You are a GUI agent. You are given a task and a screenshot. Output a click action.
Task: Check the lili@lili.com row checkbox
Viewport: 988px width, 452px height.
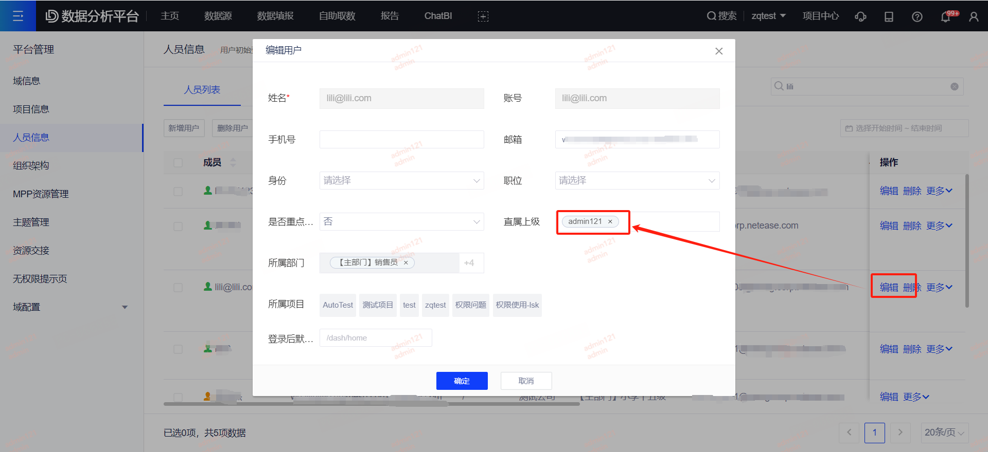178,288
